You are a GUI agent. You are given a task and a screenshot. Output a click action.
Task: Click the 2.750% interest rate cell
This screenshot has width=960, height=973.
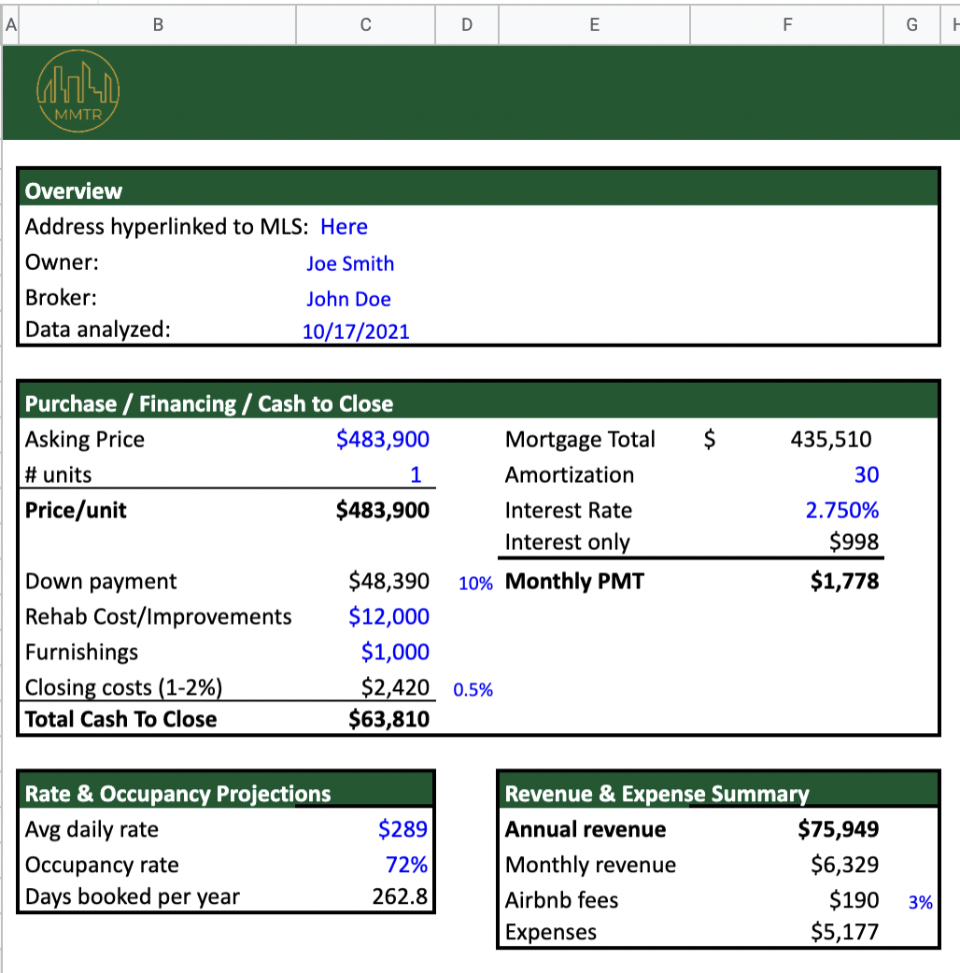point(842,510)
